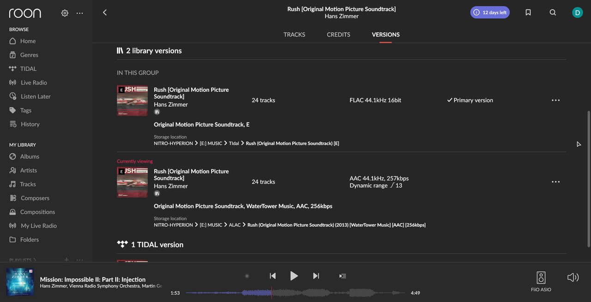Click the signal path dot indicator
The width and height of the screenshot is (591, 302).
pos(247,276)
